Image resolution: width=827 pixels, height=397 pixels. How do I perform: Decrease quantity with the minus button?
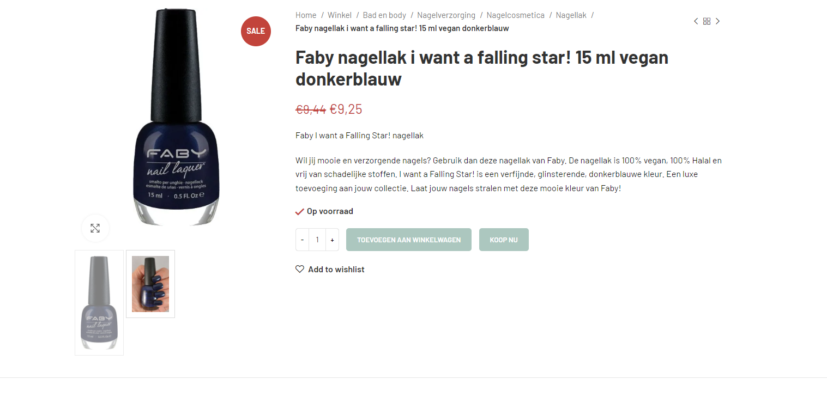(x=303, y=240)
